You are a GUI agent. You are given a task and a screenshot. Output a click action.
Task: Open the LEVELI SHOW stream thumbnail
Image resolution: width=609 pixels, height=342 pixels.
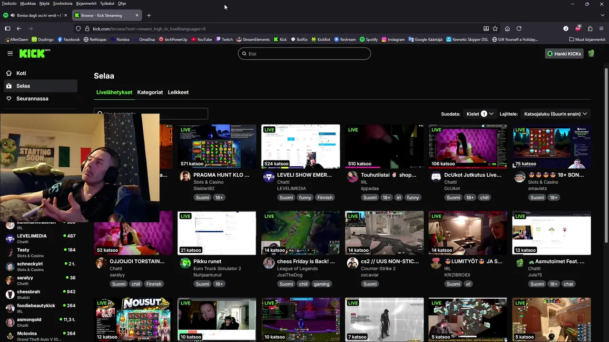click(x=301, y=146)
